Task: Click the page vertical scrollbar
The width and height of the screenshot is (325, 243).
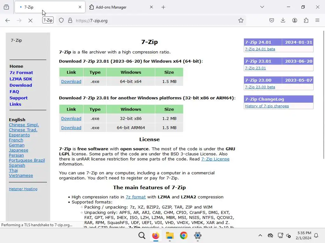Action: (x=323, y=95)
